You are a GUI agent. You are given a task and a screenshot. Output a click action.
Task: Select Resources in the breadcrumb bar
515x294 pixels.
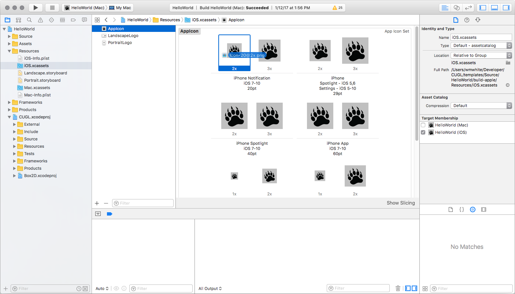(170, 20)
